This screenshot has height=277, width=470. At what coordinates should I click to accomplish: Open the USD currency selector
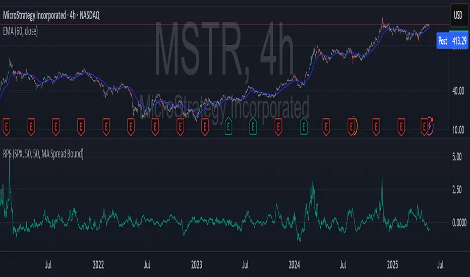point(458,15)
